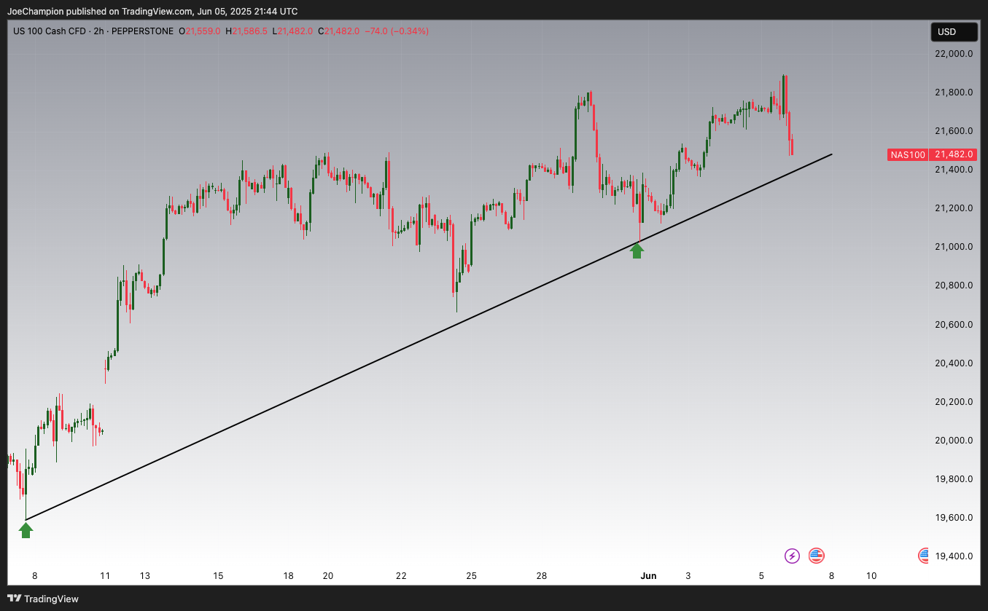Click the 20,200.0 price axis label
This screenshot has width=988, height=611.
pyautogui.click(x=954, y=402)
